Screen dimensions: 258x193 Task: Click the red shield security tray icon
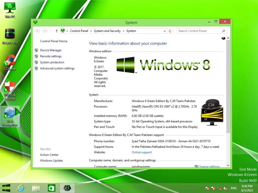[x=213, y=188]
